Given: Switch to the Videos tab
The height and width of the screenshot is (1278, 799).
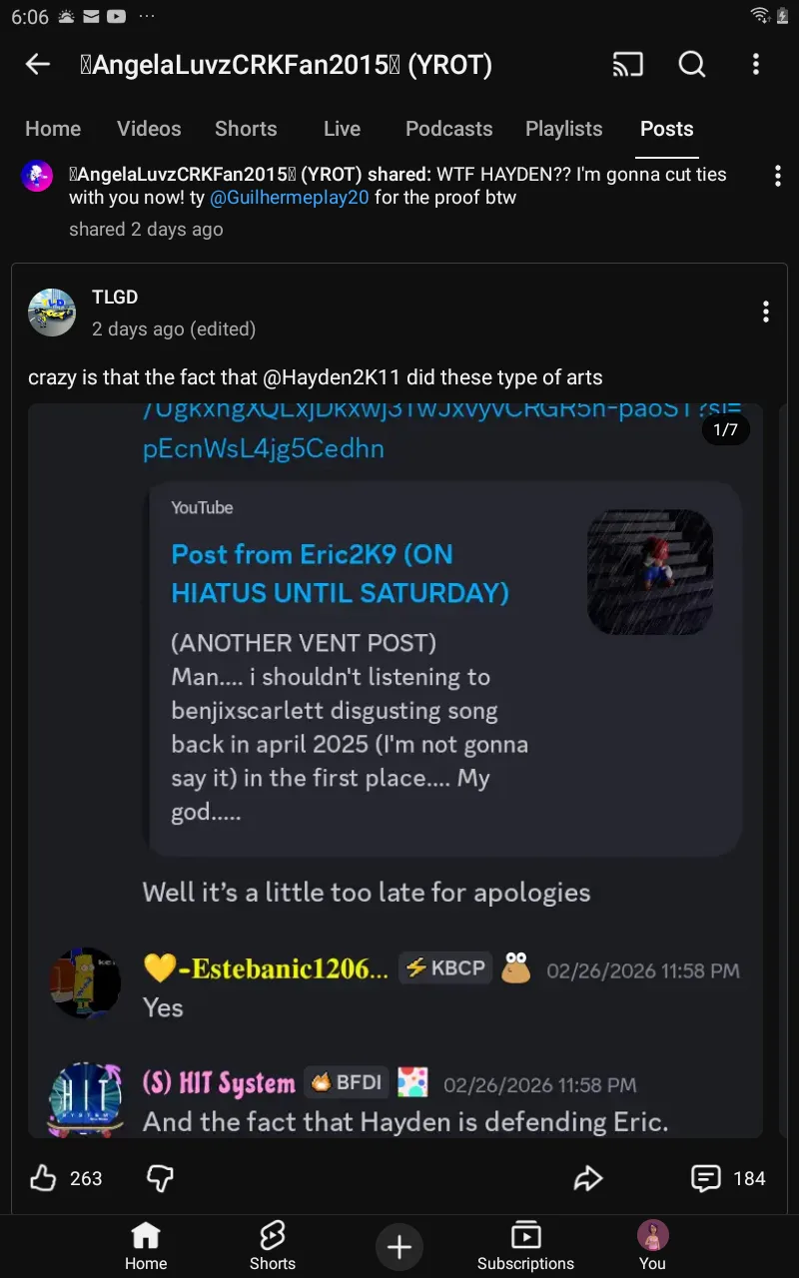Looking at the screenshot, I should (149, 129).
